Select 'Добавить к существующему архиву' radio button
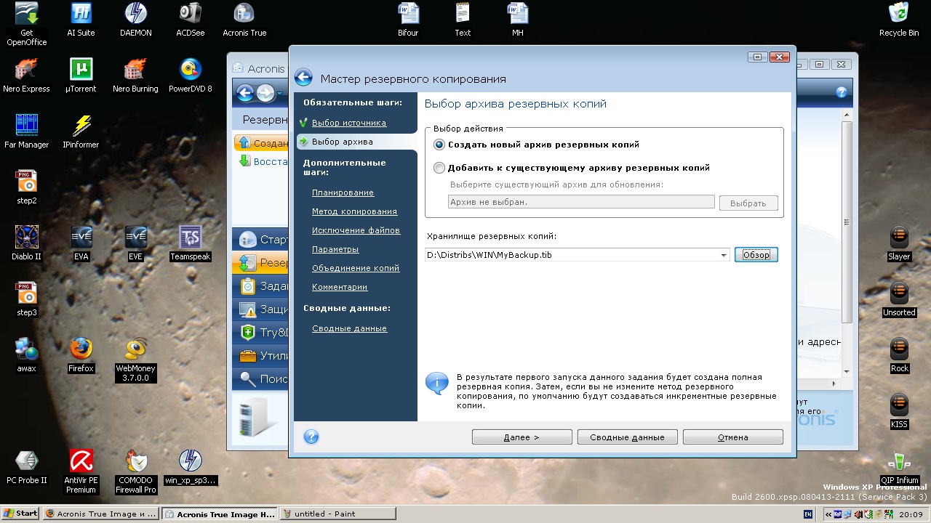The image size is (931, 523). [439, 168]
